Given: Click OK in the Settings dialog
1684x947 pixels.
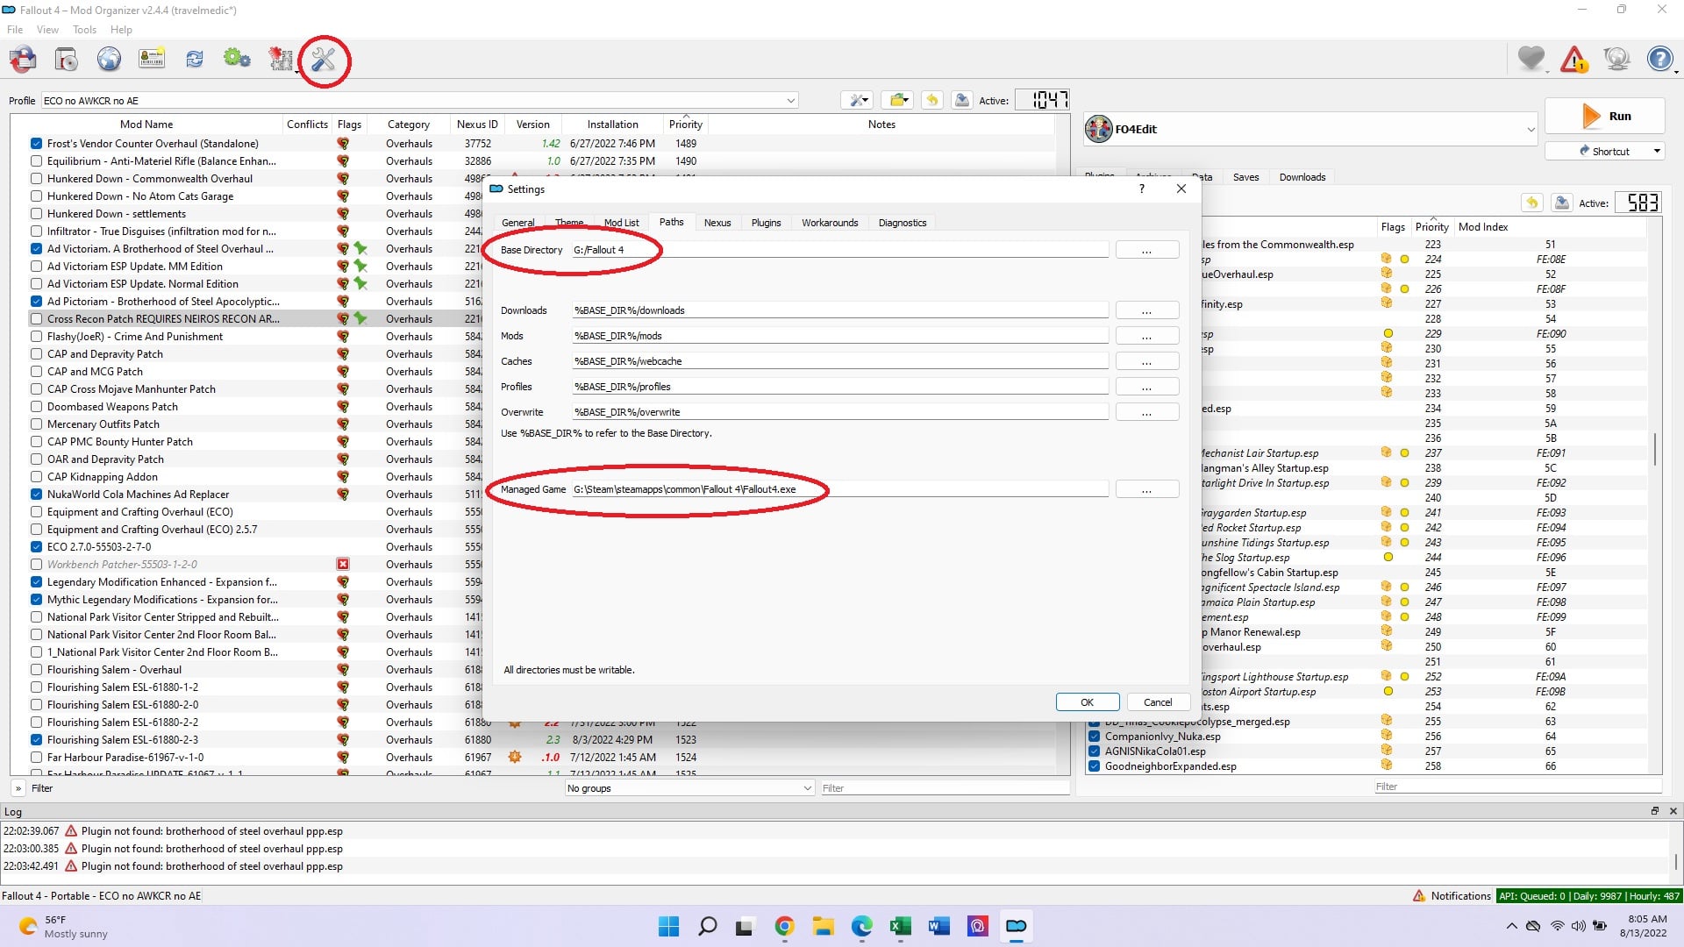Looking at the screenshot, I should pyautogui.click(x=1087, y=702).
